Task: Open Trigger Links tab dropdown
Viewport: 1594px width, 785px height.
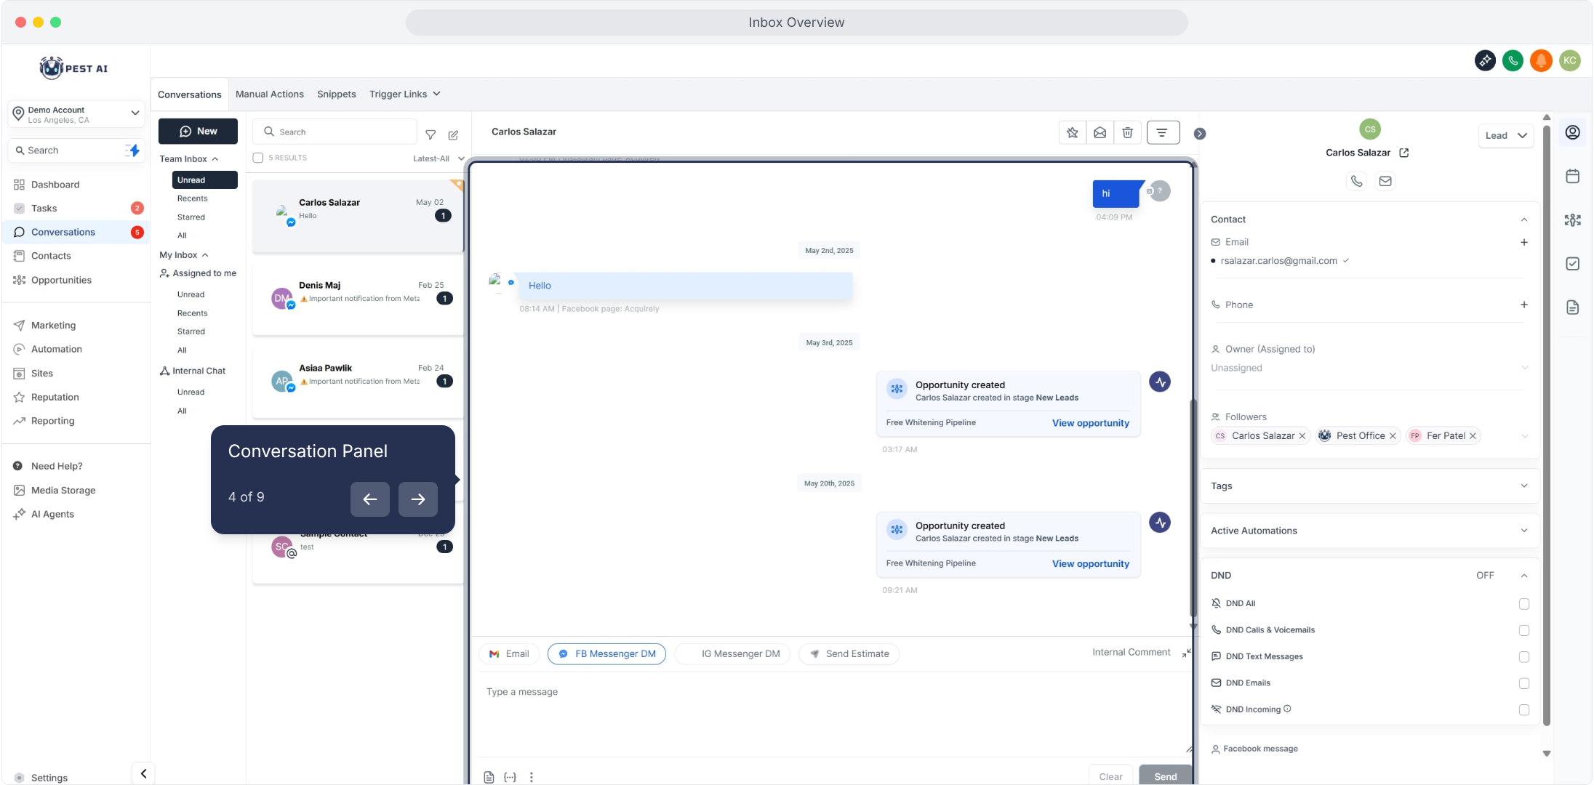Action: point(405,94)
